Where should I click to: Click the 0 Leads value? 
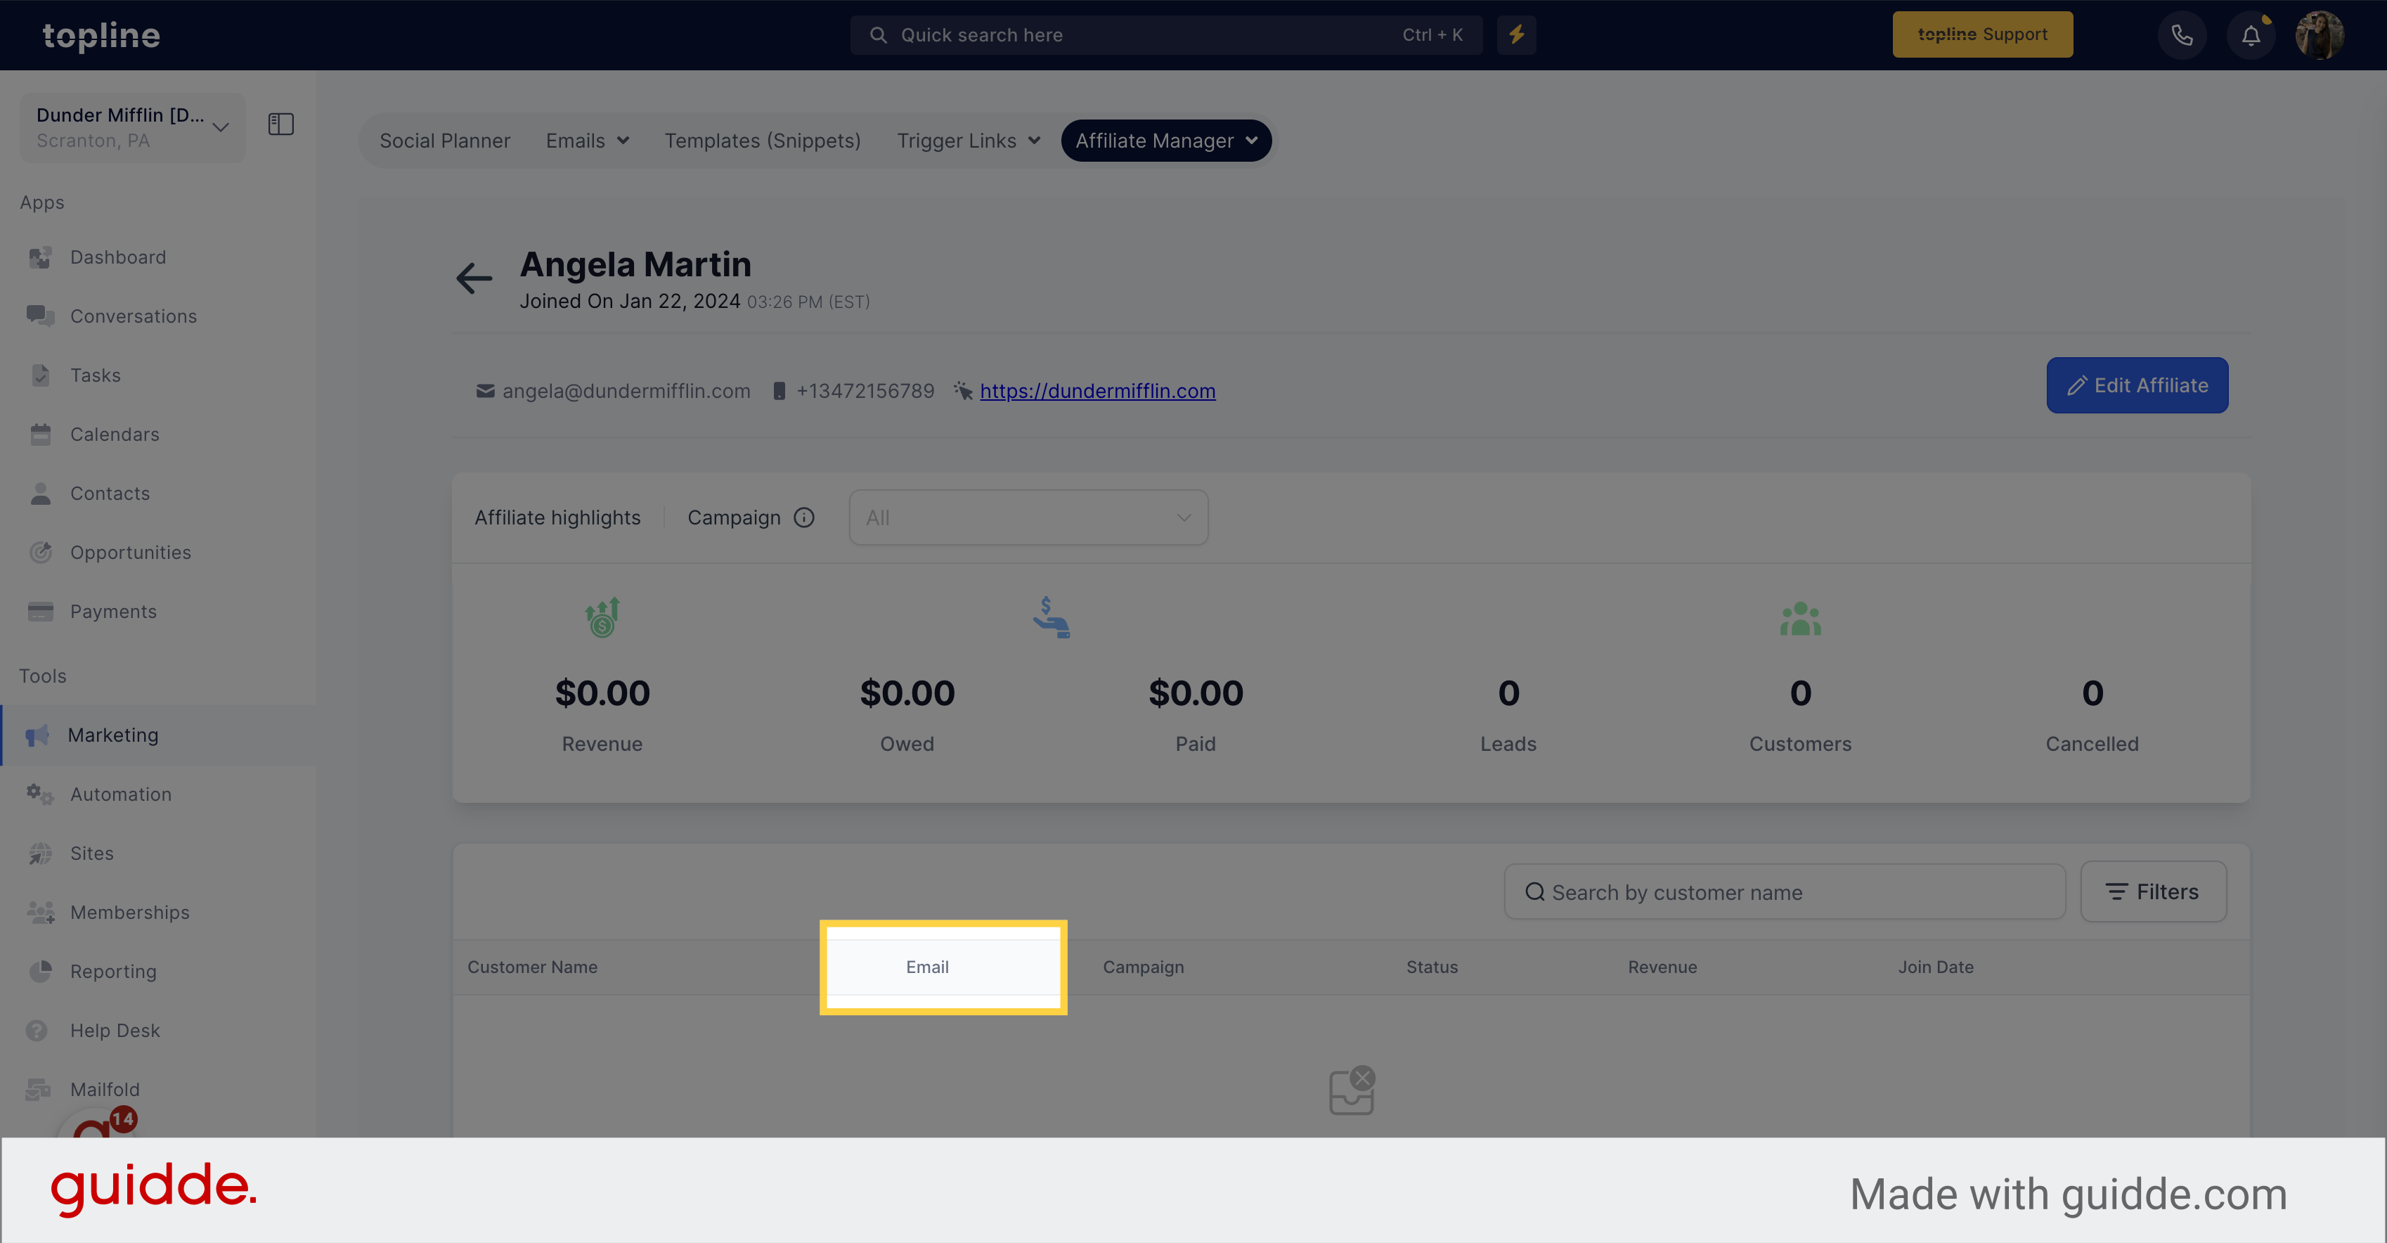click(x=1508, y=693)
